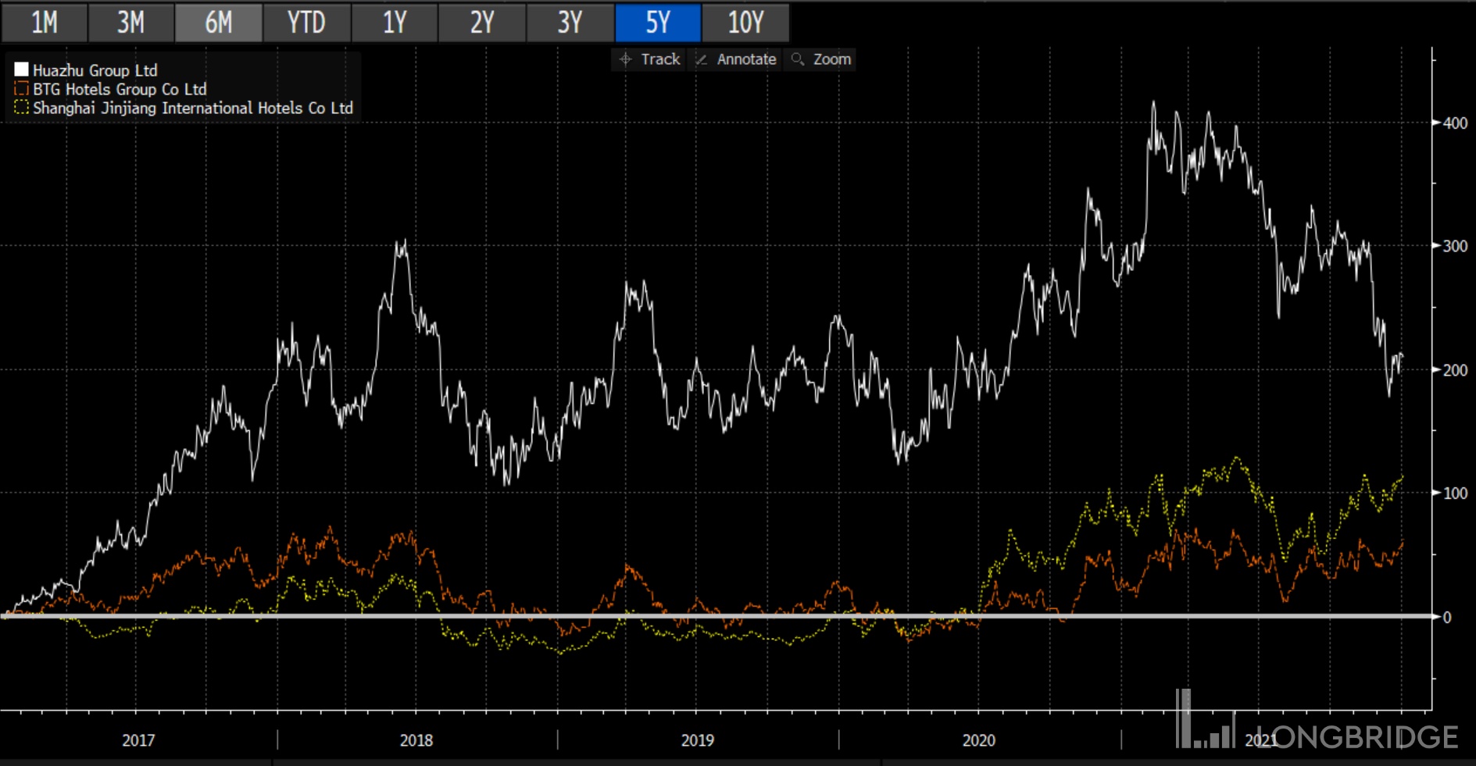The height and width of the screenshot is (766, 1476).
Task: Toggle the Huazhu Group Ltd series label
Action: click(x=95, y=70)
